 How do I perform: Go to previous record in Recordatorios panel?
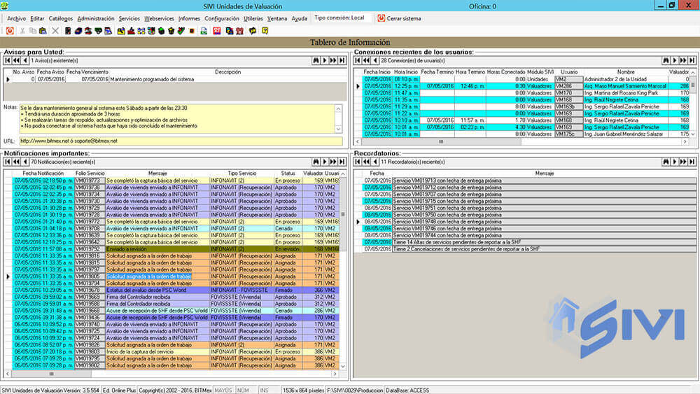click(375, 162)
